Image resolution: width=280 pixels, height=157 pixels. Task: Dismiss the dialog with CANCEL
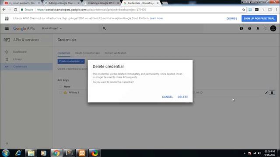click(x=167, y=97)
